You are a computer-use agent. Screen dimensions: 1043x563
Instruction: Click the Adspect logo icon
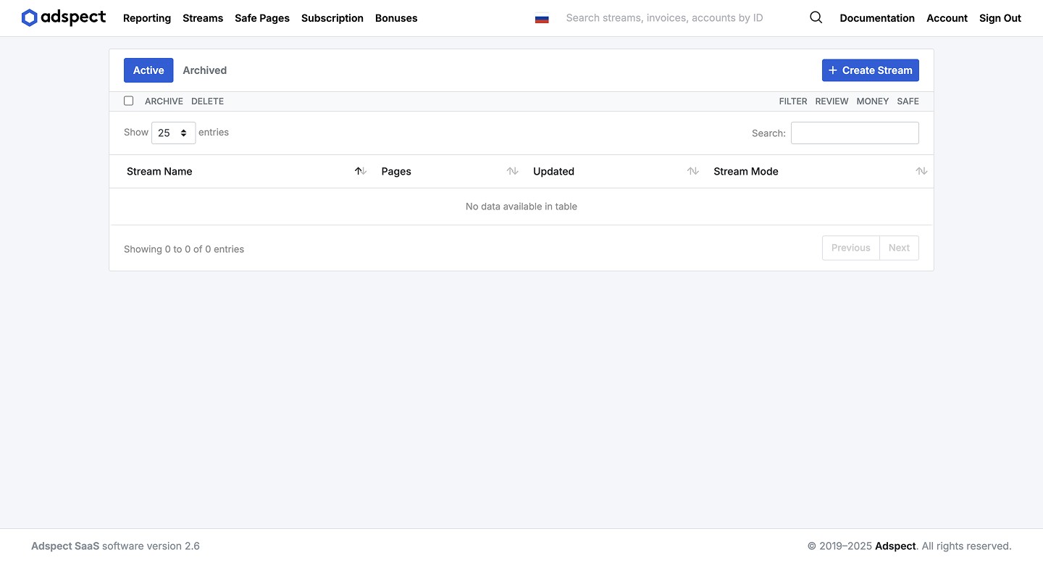[29, 18]
